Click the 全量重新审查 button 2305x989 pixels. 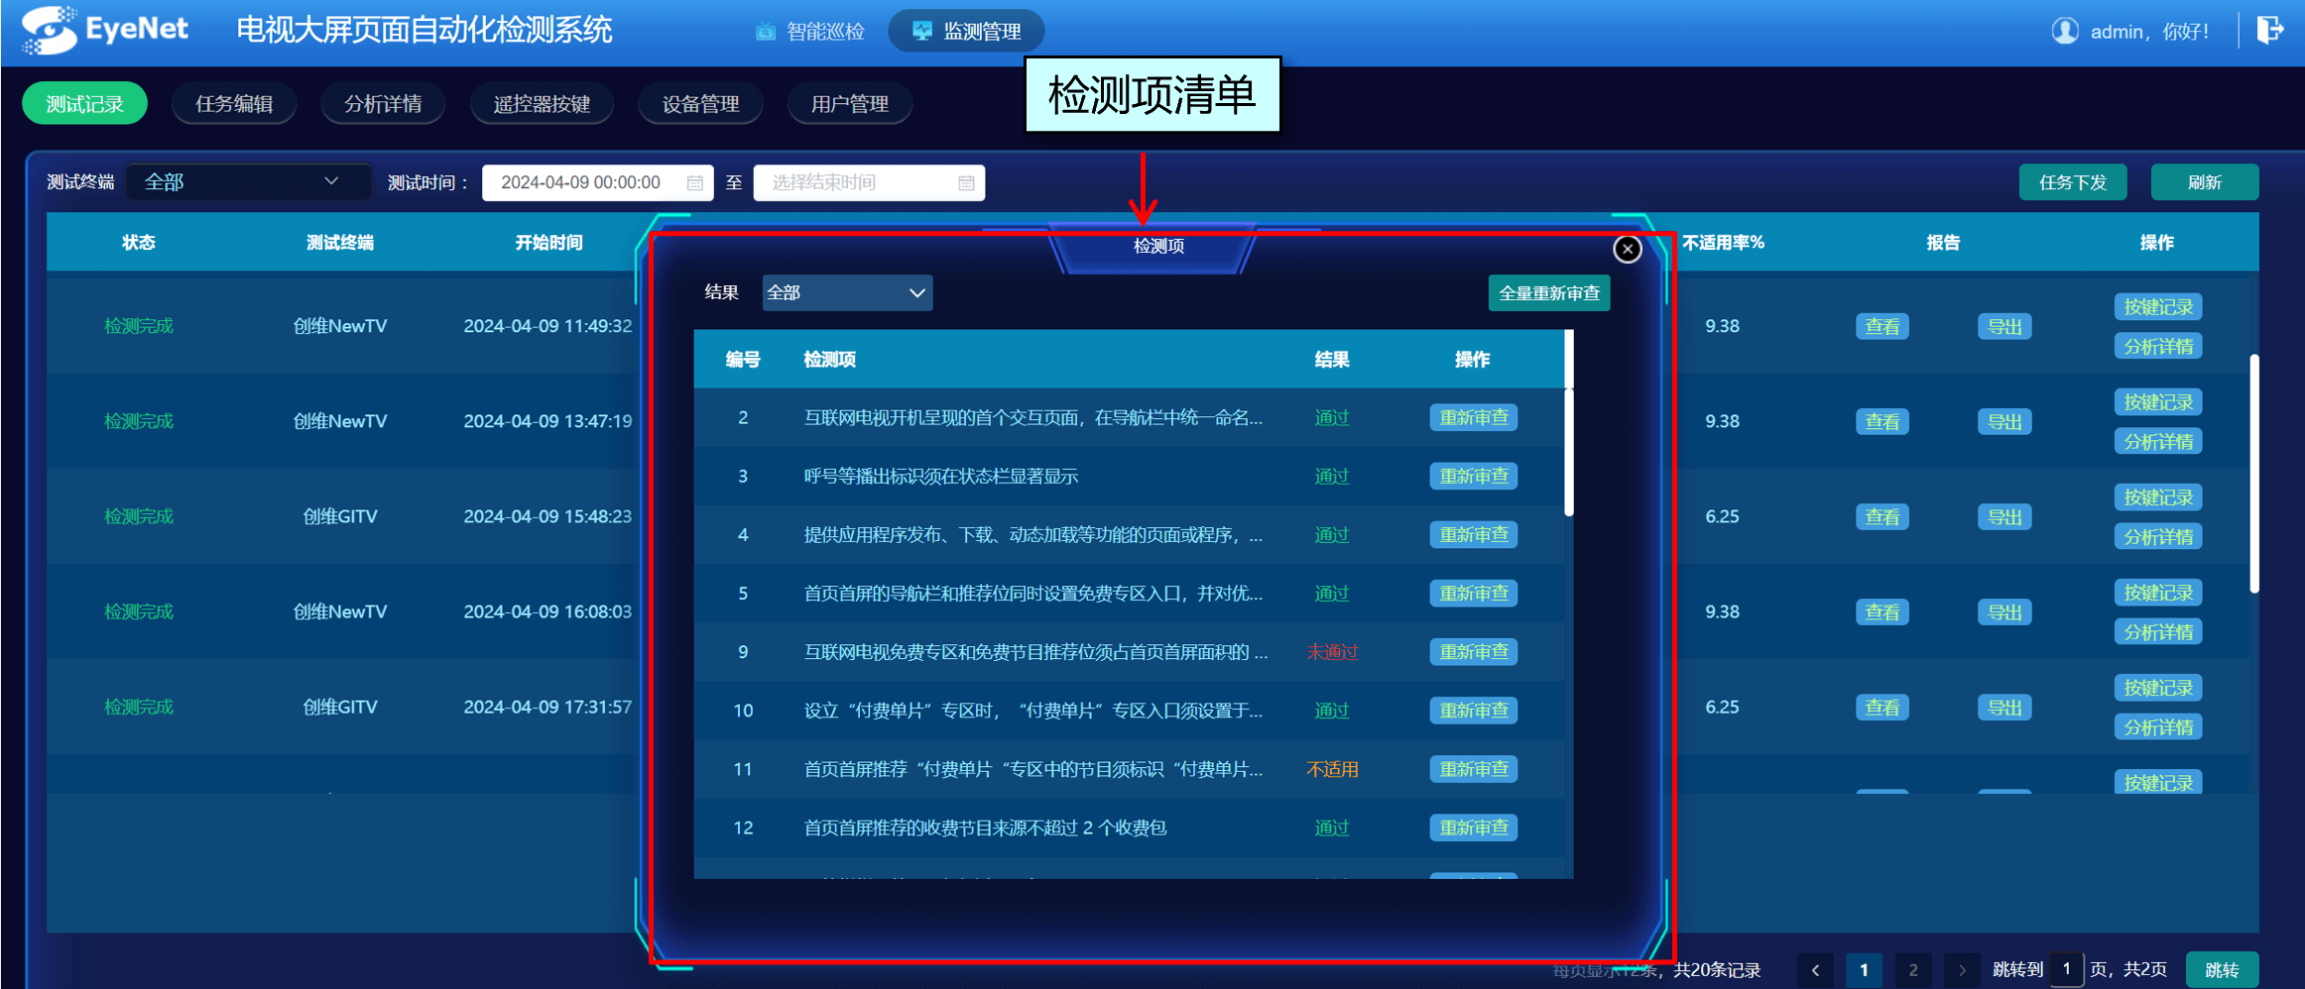pyautogui.click(x=1549, y=292)
